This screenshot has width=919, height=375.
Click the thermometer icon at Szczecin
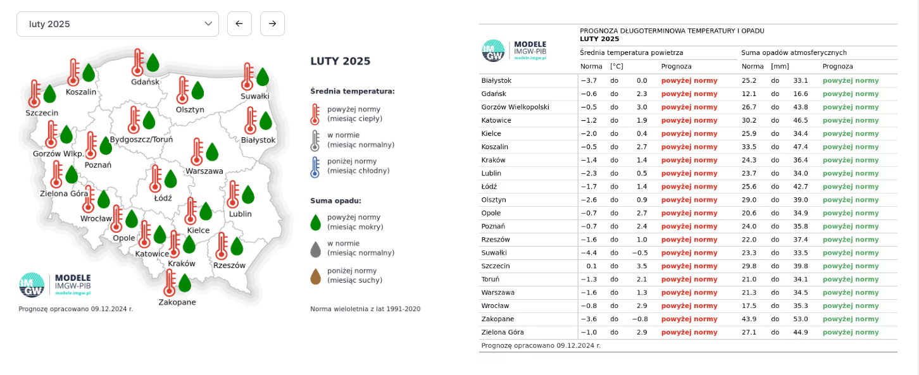tap(34, 93)
